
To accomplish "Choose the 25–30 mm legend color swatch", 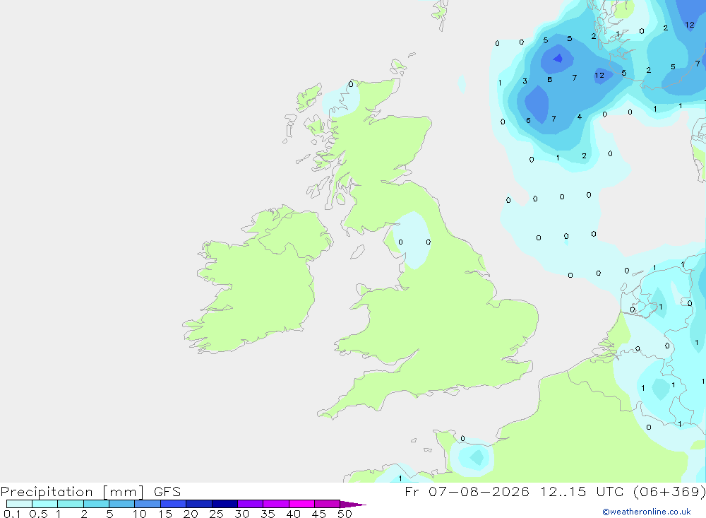I will click(x=225, y=504).
